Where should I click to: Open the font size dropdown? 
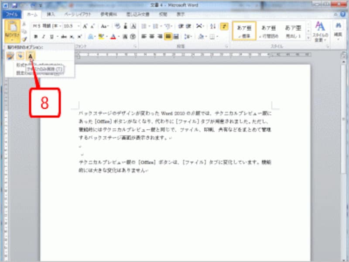pos(78,25)
